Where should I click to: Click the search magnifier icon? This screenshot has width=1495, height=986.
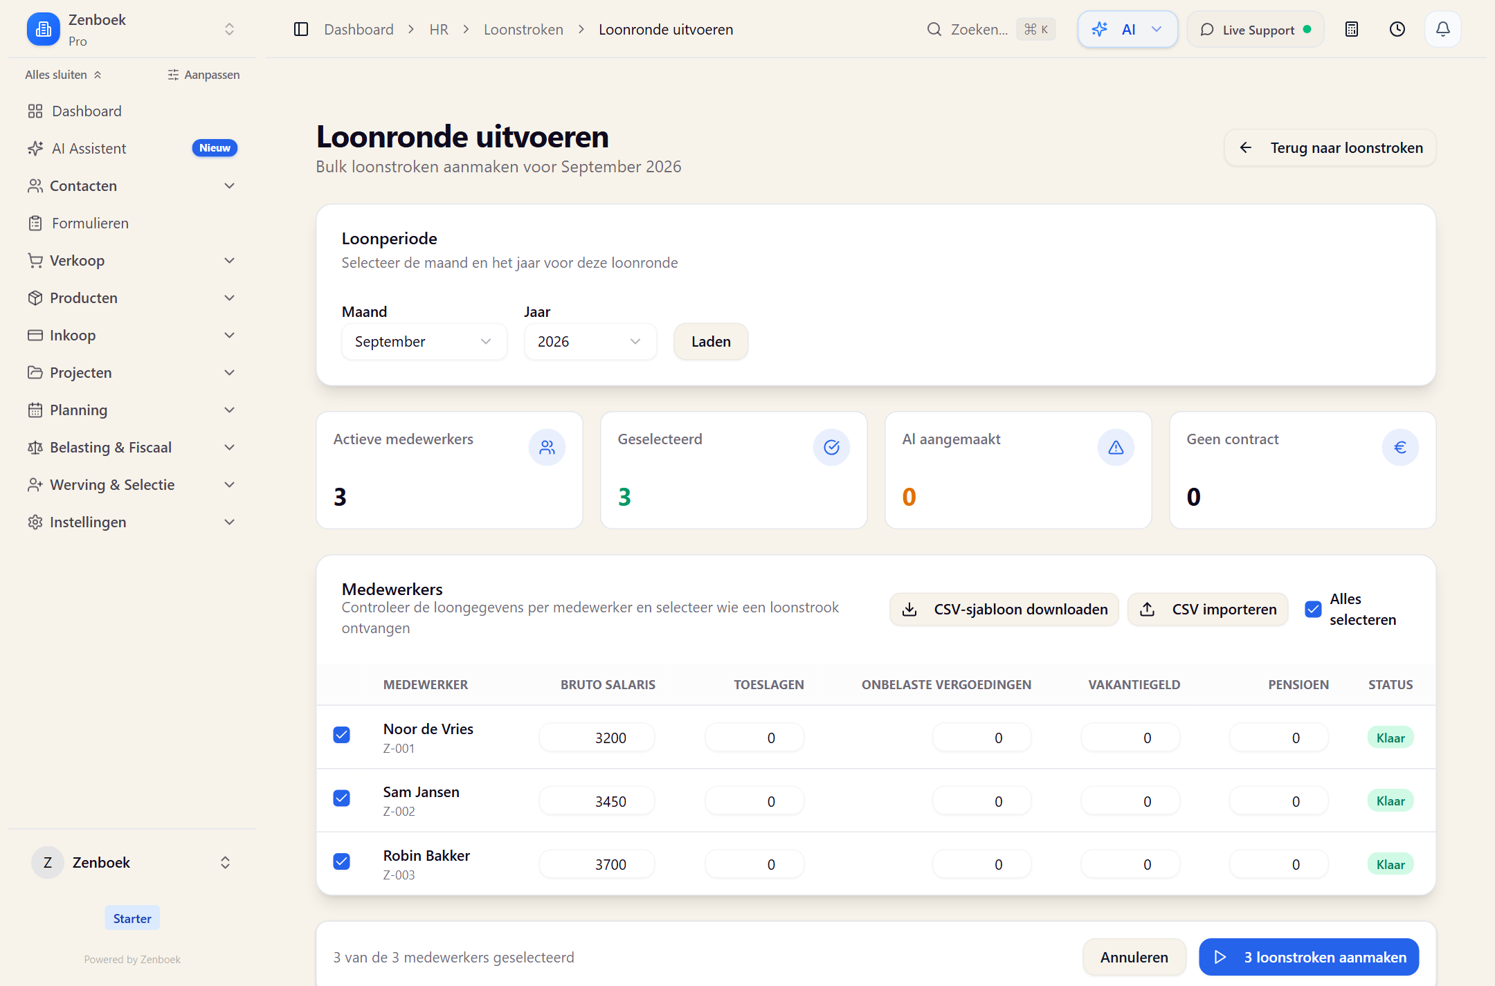[934, 29]
